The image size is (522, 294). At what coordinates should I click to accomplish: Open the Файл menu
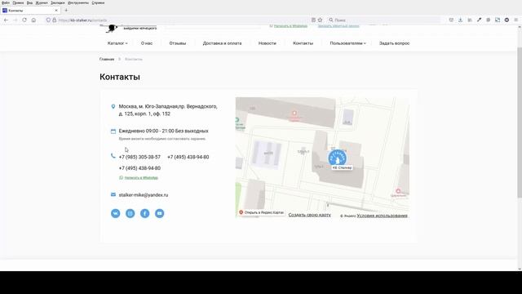(6, 2)
